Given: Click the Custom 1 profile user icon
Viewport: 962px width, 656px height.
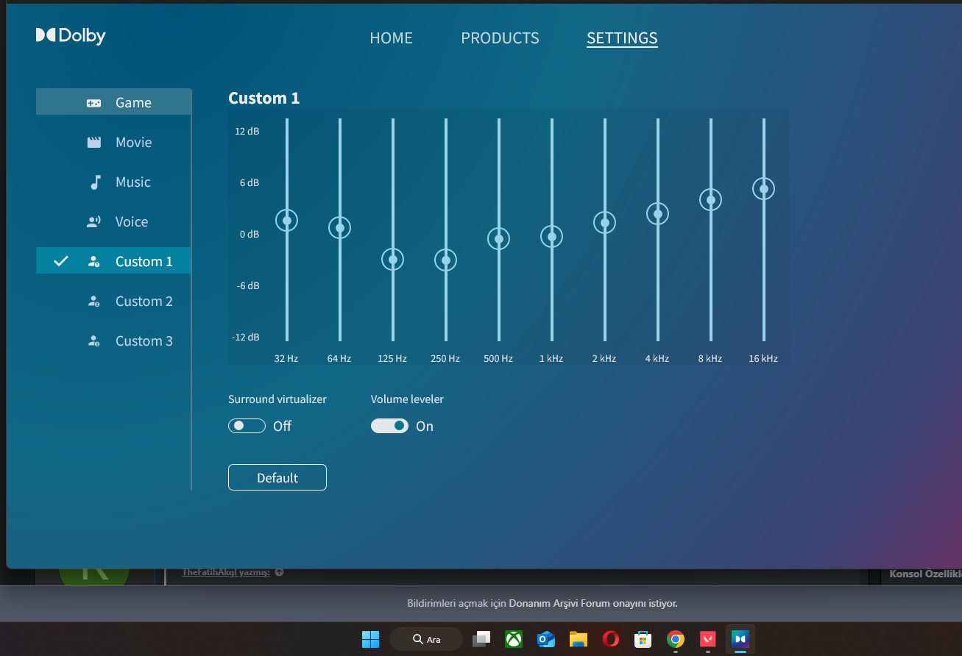Looking at the screenshot, I should click(94, 262).
